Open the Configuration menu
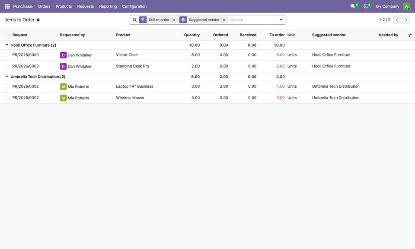 [x=134, y=6]
